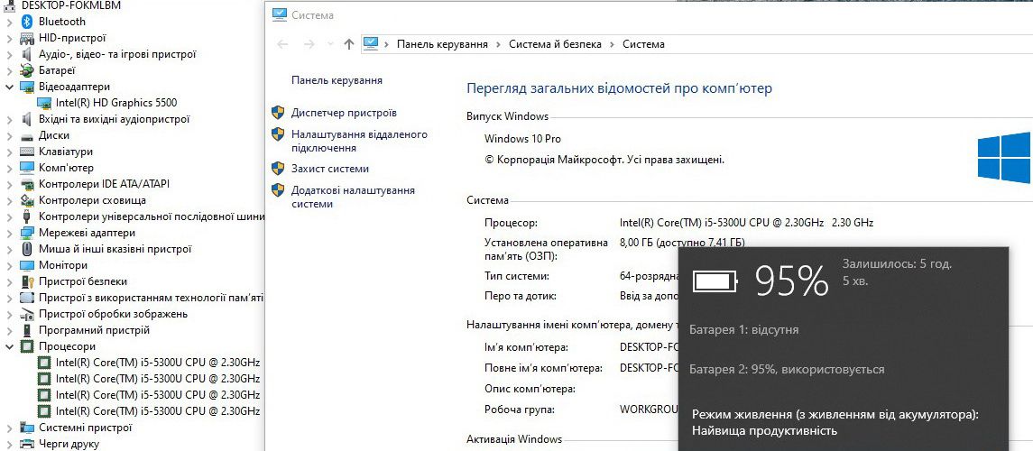Screen dimensions: 1033x451
Task: Select the last Intel Core i5-5300U processor entry
Action: click(x=158, y=411)
